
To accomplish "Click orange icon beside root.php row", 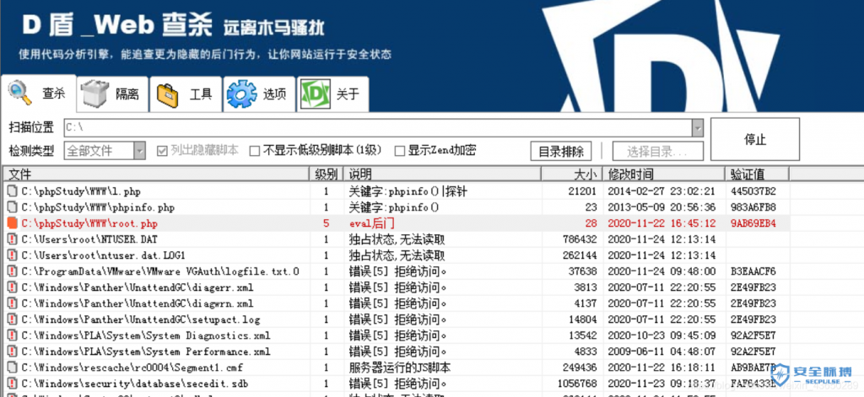I will (12, 223).
